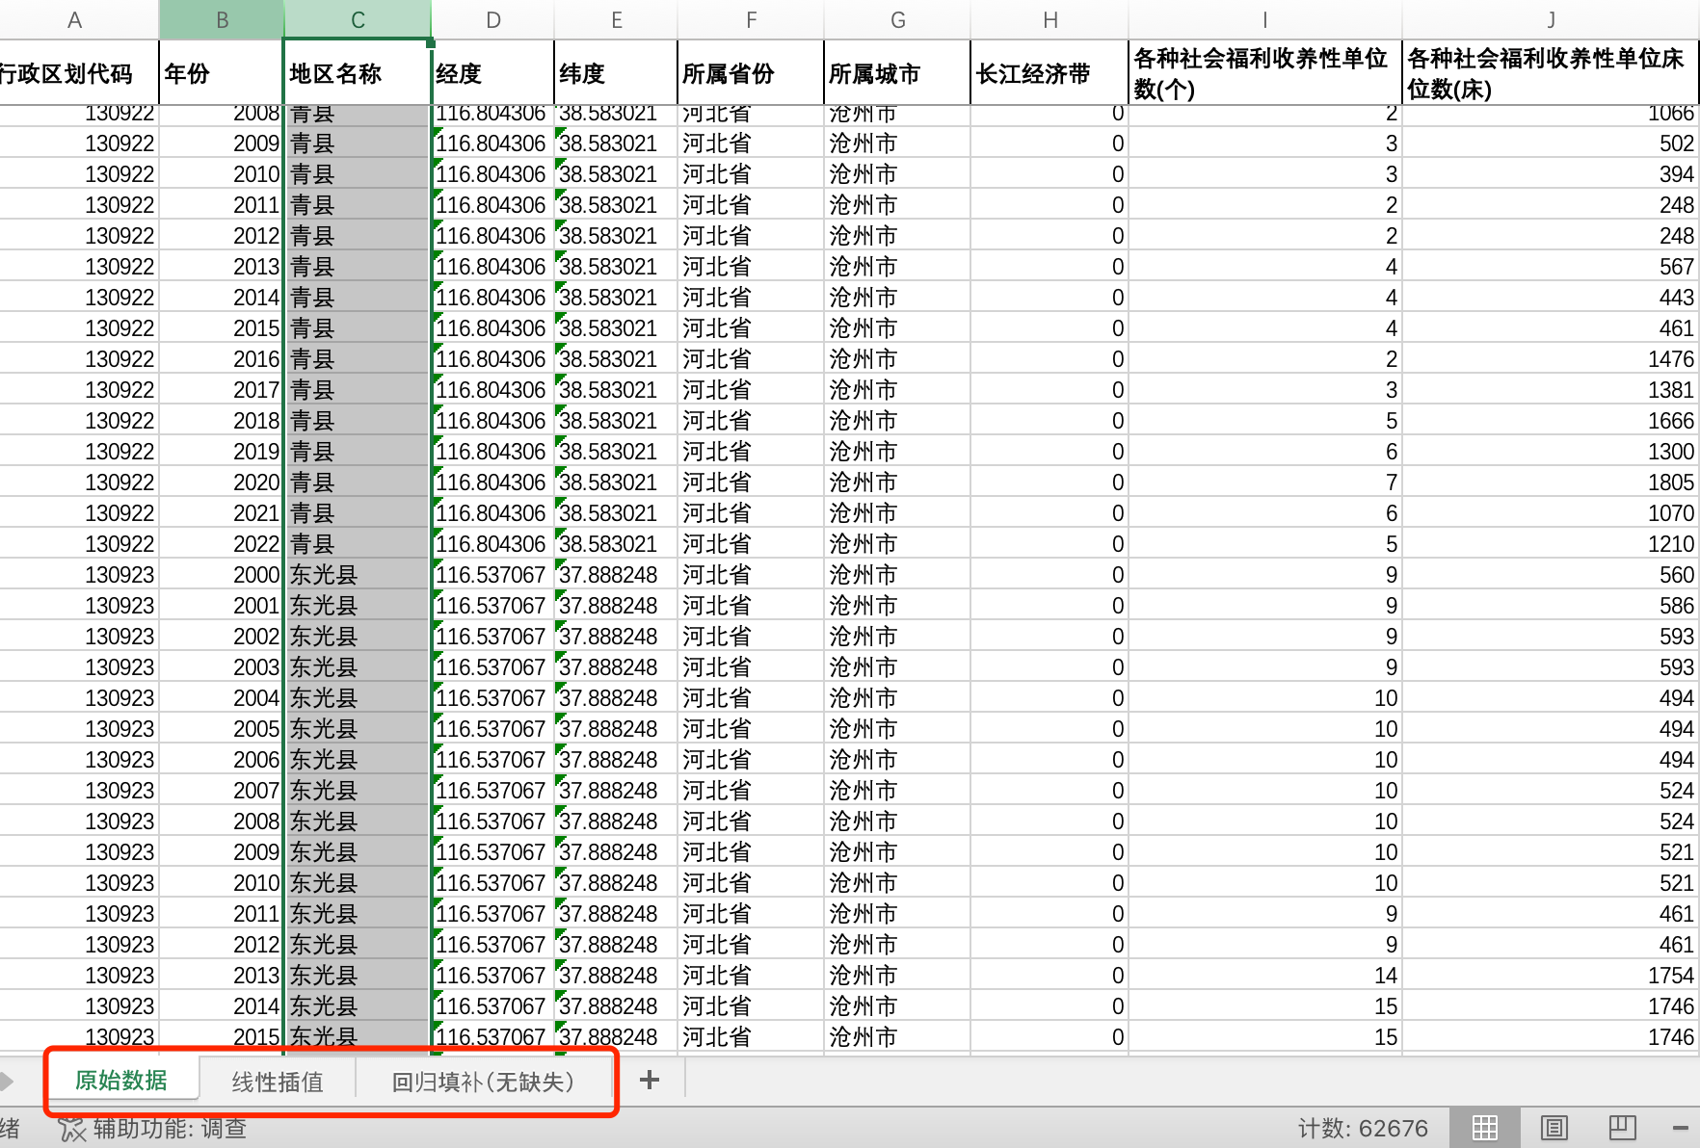Click the 地区名称 header cell
1700x1148 pixels.
pyautogui.click(x=358, y=73)
